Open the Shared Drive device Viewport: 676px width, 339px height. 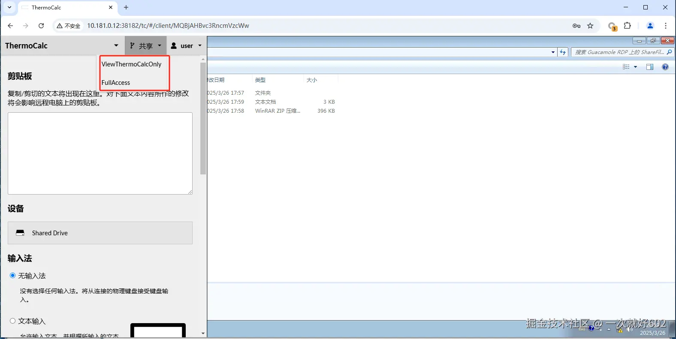click(x=100, y=233)
